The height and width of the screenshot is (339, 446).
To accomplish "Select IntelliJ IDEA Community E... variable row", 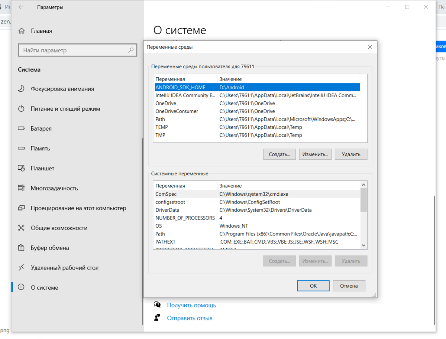I will [x=257, y=95].
